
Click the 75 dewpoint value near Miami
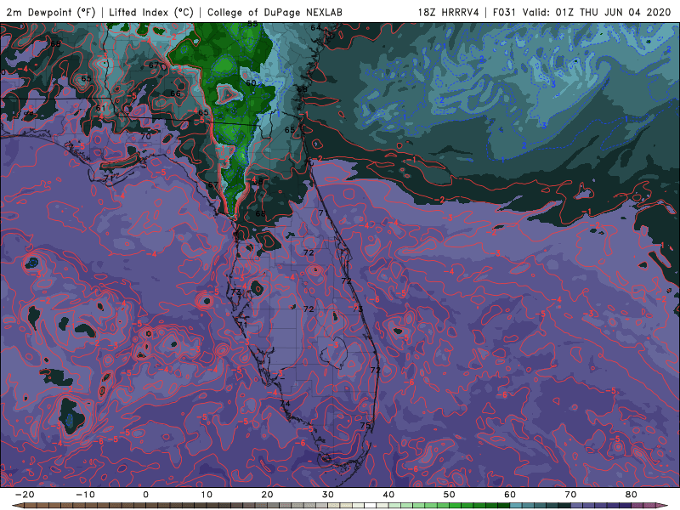tap(365, 426)
